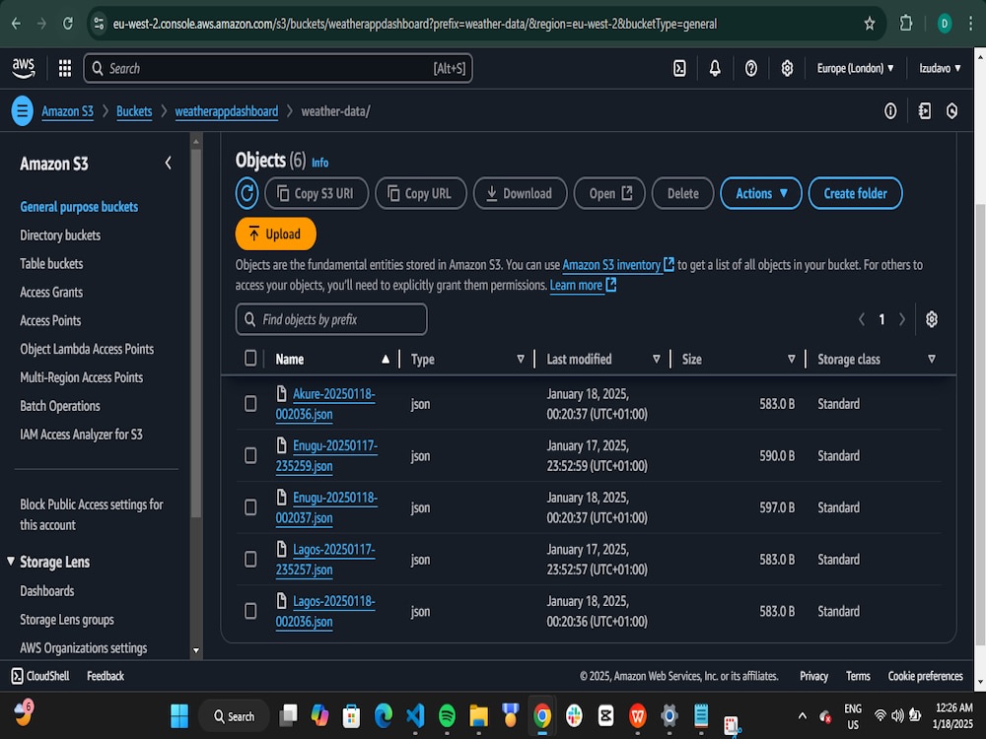
Task: Open IAM Access Analyzer for S3
Action: coord(81,435)
